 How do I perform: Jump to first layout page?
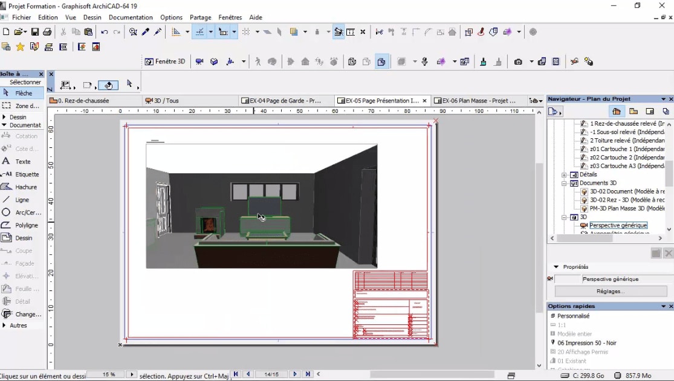(x=236, y=374)
